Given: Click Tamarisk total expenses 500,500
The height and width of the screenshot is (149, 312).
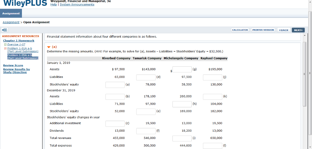Looking at the screenshot, I should [150, 146].
